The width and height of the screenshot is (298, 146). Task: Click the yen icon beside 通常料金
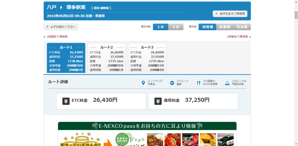pyautogui.click(x=158, y=101)
